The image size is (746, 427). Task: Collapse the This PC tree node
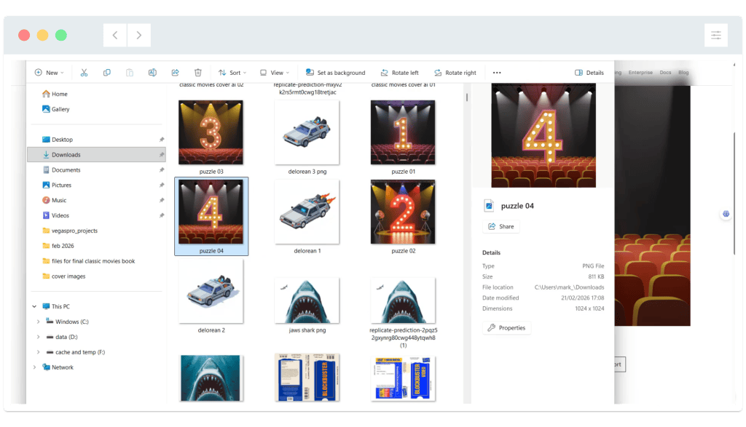tap(34, 307)
